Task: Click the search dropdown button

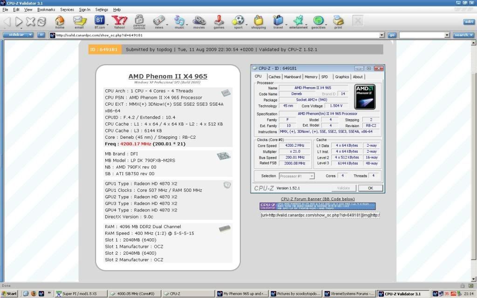Action: click(463, 35)
